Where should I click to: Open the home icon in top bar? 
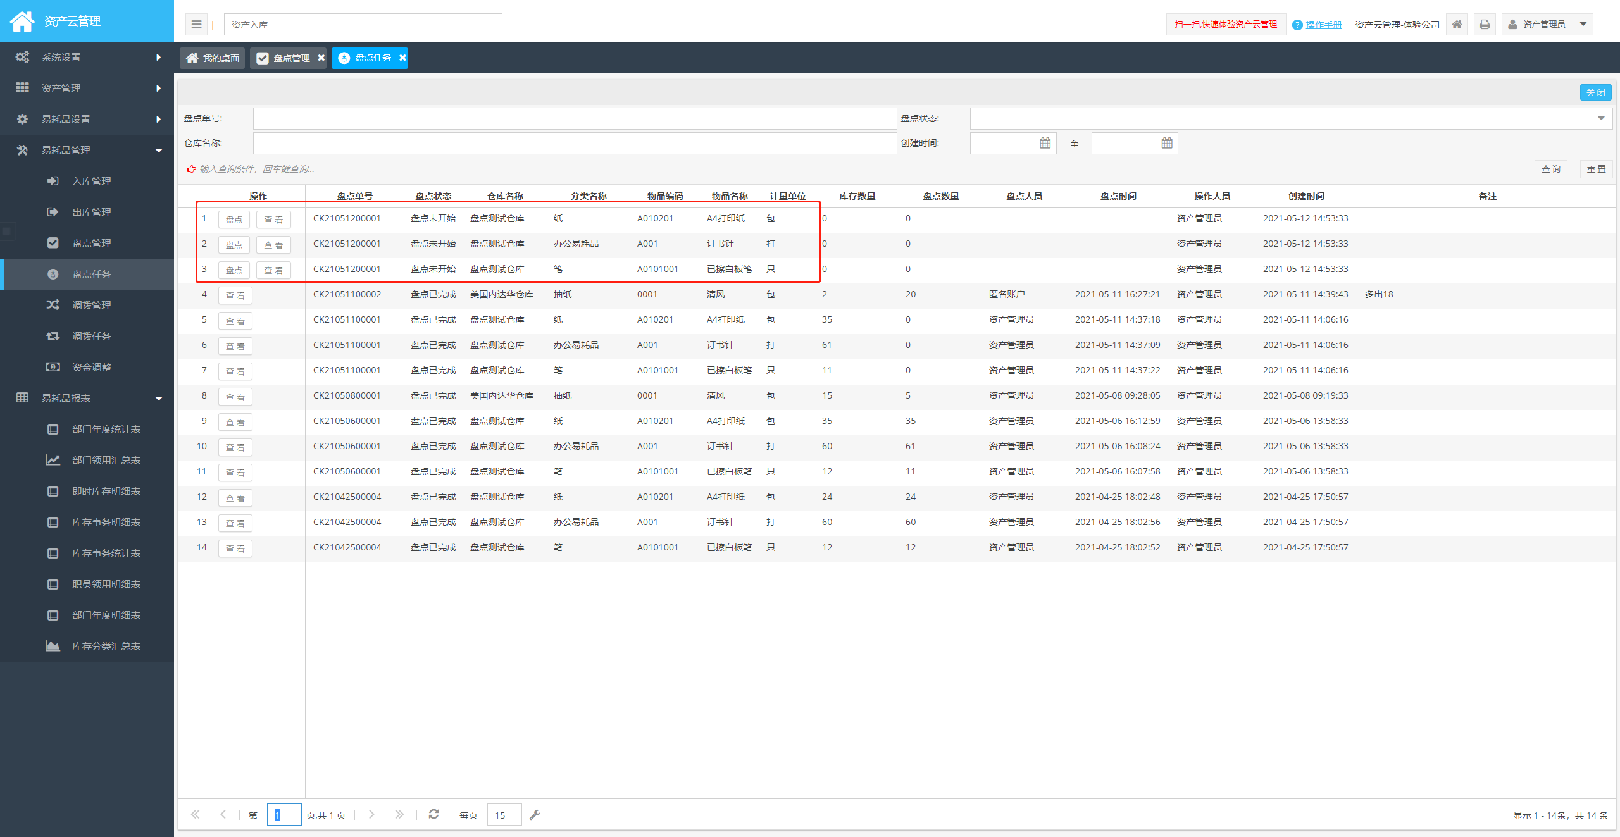pos(1457,25)
